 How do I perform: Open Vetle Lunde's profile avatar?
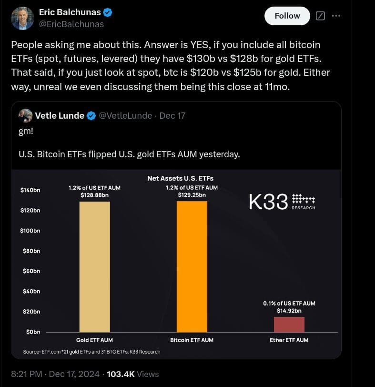click(x=24, y=115)
